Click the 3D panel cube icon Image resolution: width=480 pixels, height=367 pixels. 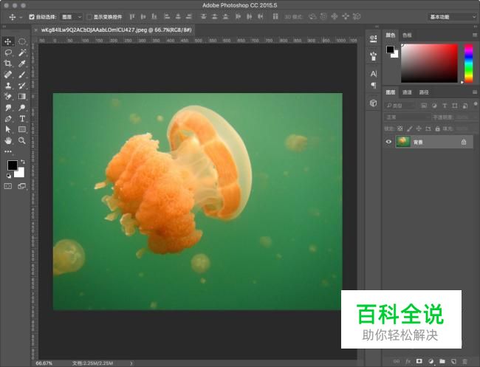[x=373, y=103]
